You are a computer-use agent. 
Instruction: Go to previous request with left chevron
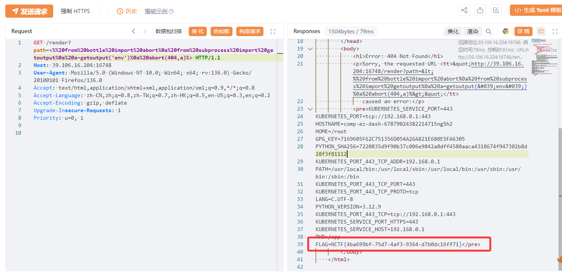click(x=134, y=31)
